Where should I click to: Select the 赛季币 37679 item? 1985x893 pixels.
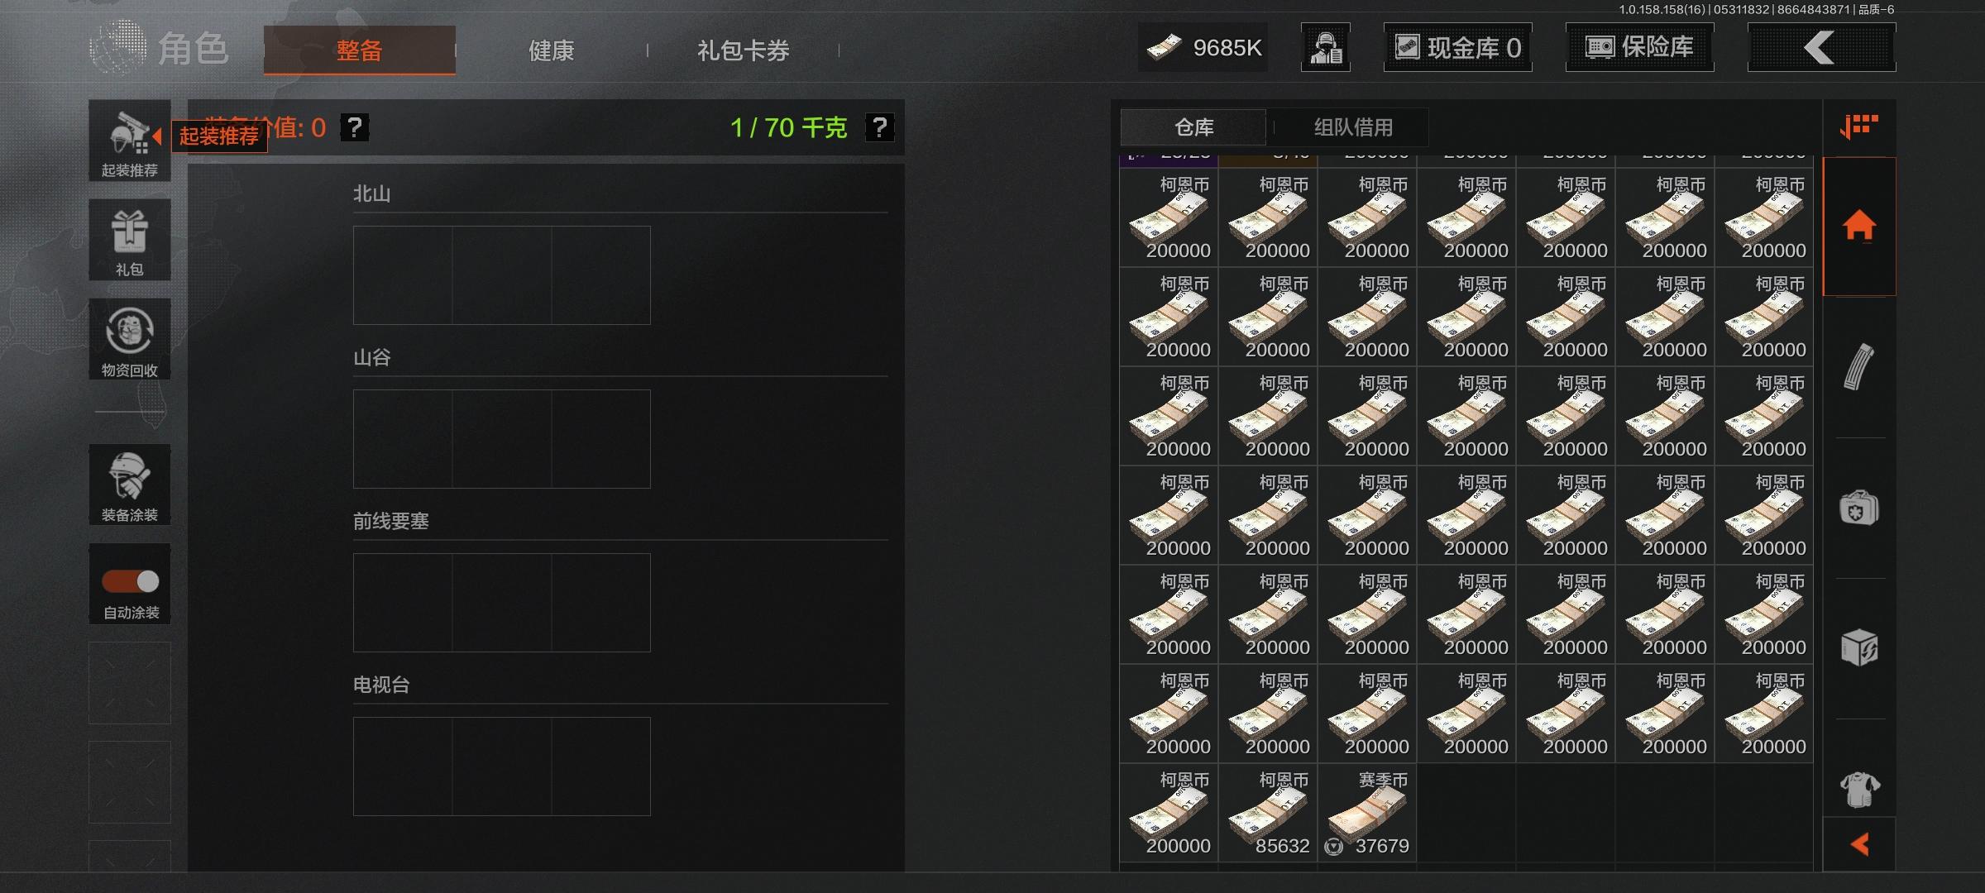1367,813
